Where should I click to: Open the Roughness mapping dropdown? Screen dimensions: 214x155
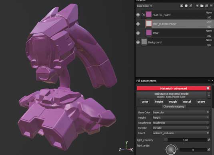tap(181, 123)
